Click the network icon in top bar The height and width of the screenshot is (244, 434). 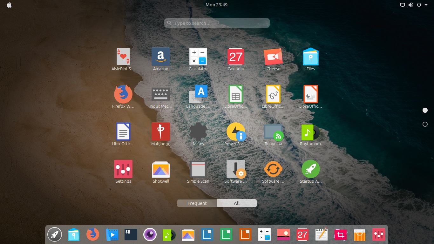point(403,5)
